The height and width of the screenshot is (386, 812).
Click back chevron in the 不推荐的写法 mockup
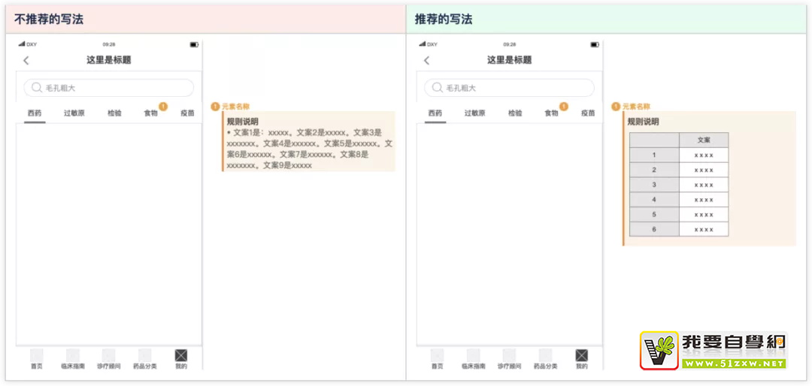(26, 60)
